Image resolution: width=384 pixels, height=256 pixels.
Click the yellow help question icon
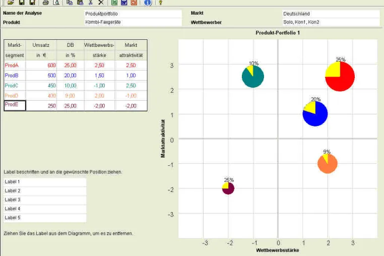160,3
